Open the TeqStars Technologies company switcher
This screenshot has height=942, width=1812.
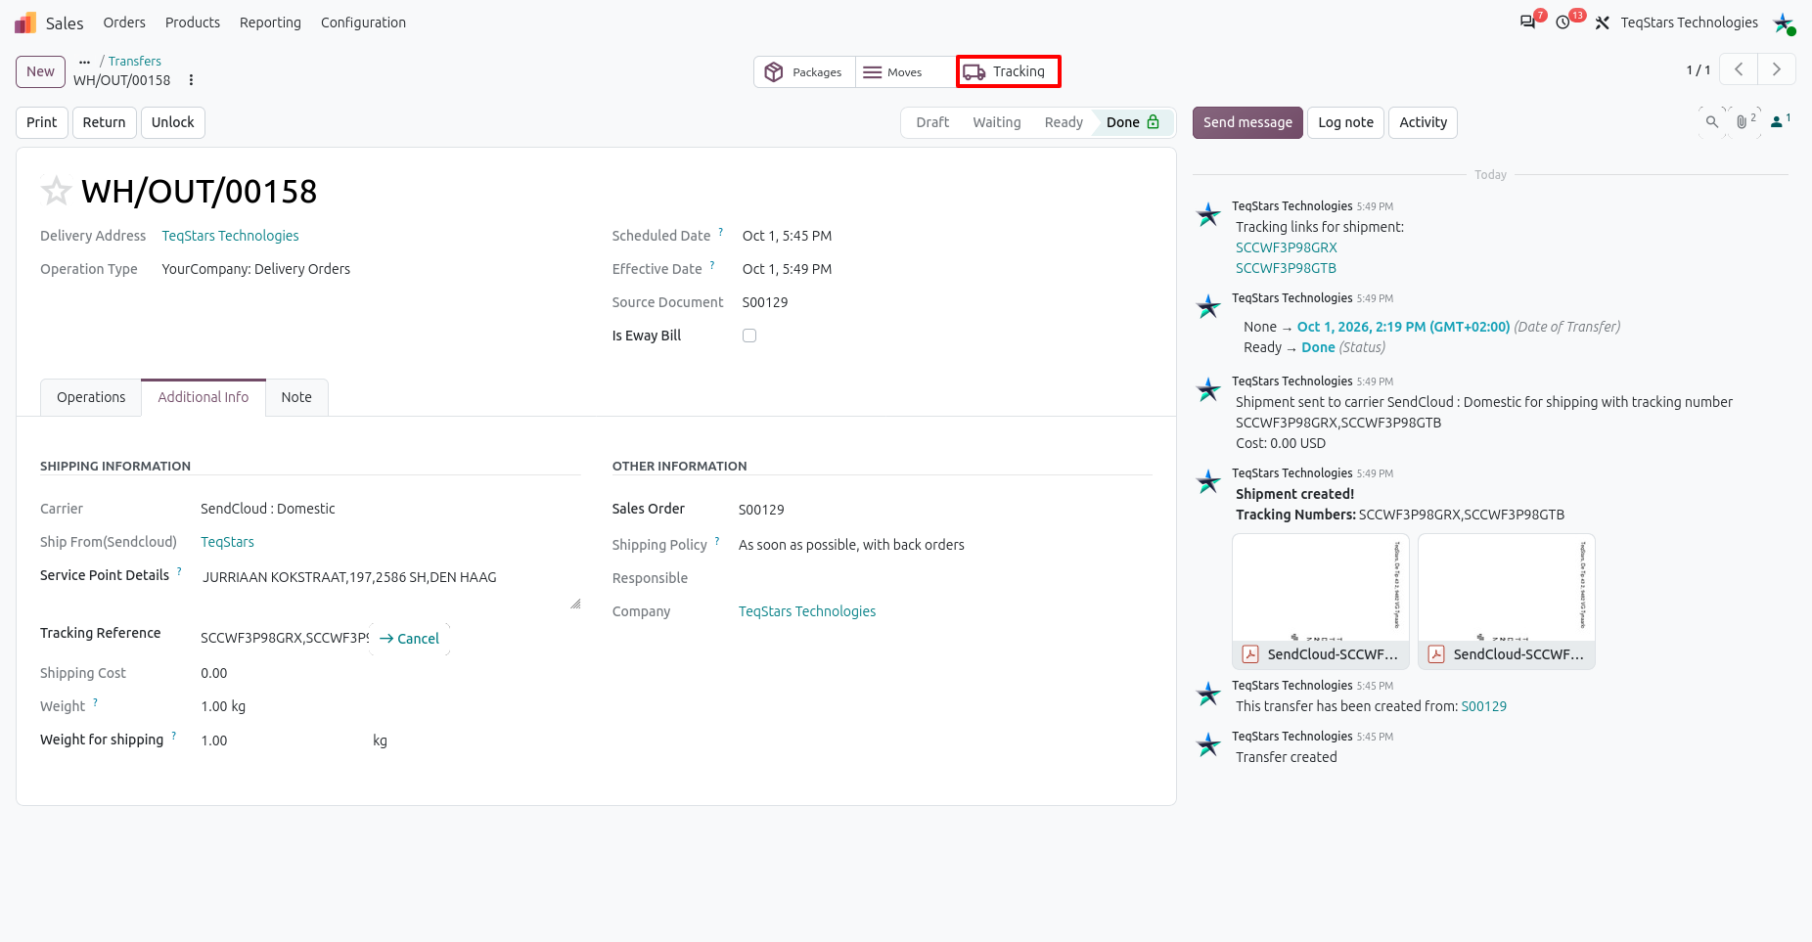pos(1689,22)
